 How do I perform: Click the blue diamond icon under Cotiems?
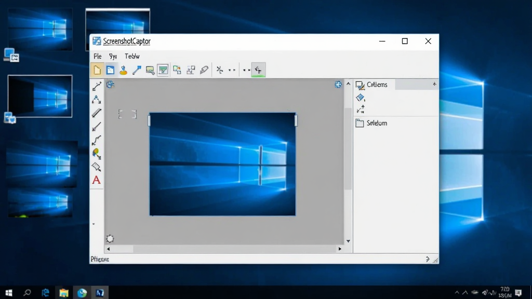point(361,98)
